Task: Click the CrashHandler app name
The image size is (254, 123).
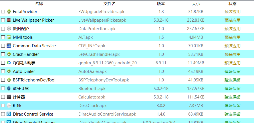Action: tap(26, 54)
